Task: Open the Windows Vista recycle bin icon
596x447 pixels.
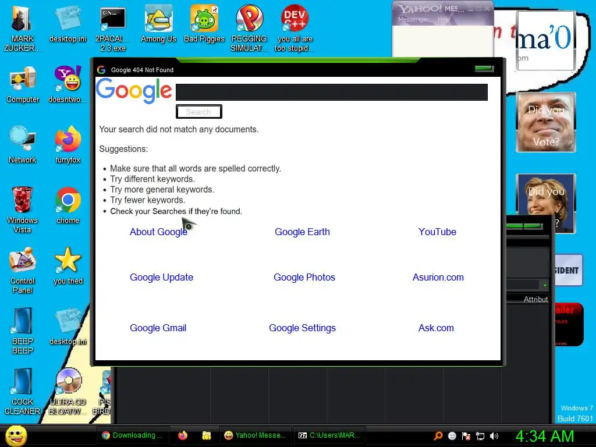Action: 23,210
